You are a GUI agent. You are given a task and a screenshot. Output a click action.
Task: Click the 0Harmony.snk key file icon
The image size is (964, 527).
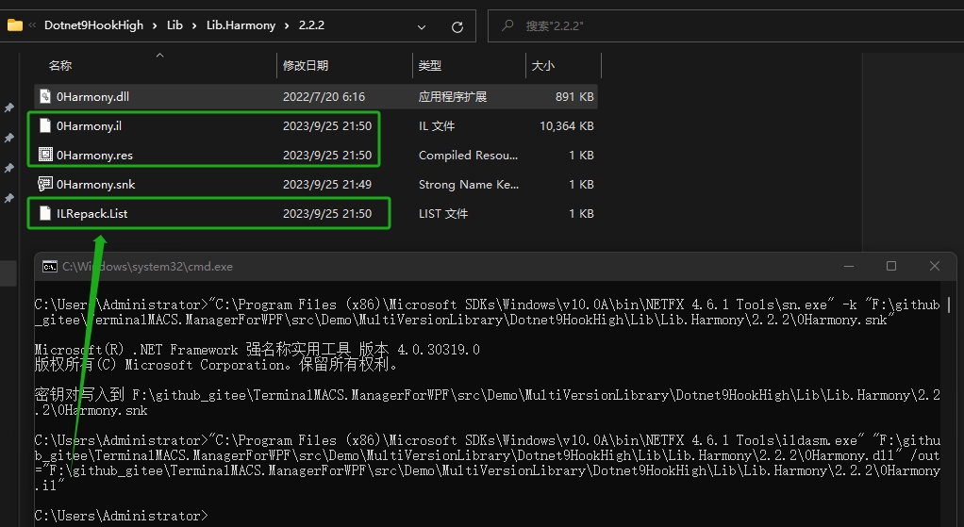(45, 184)
